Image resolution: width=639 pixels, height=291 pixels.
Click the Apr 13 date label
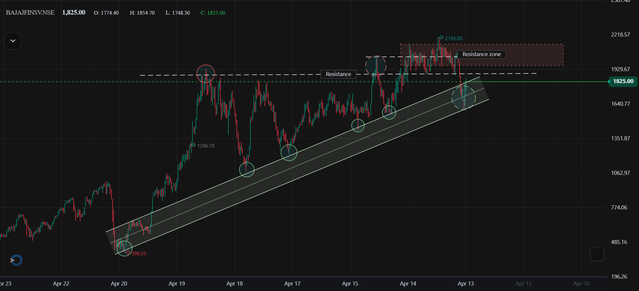point(466,284)
